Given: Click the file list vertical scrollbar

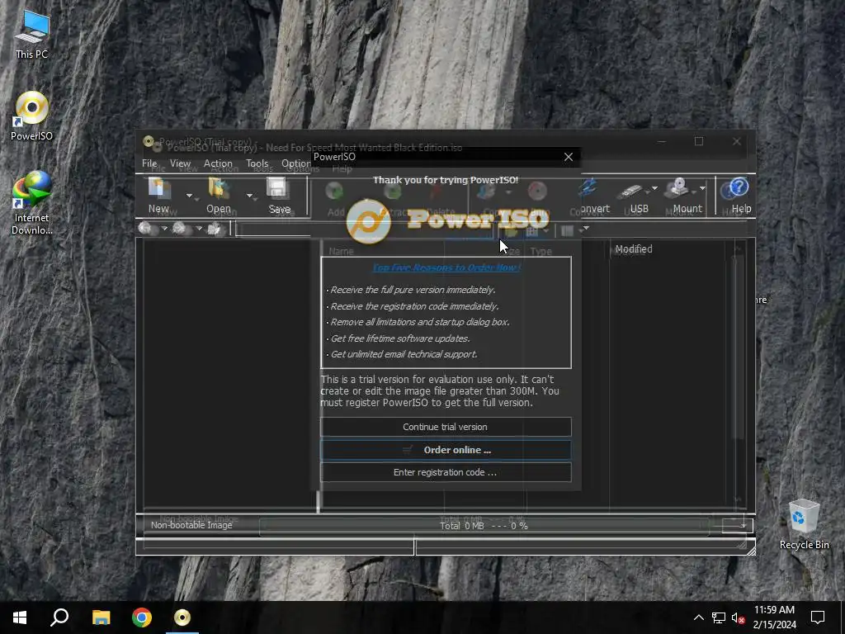Looking at the screenshot, I should pyautogui.click(x=739, y=372).
